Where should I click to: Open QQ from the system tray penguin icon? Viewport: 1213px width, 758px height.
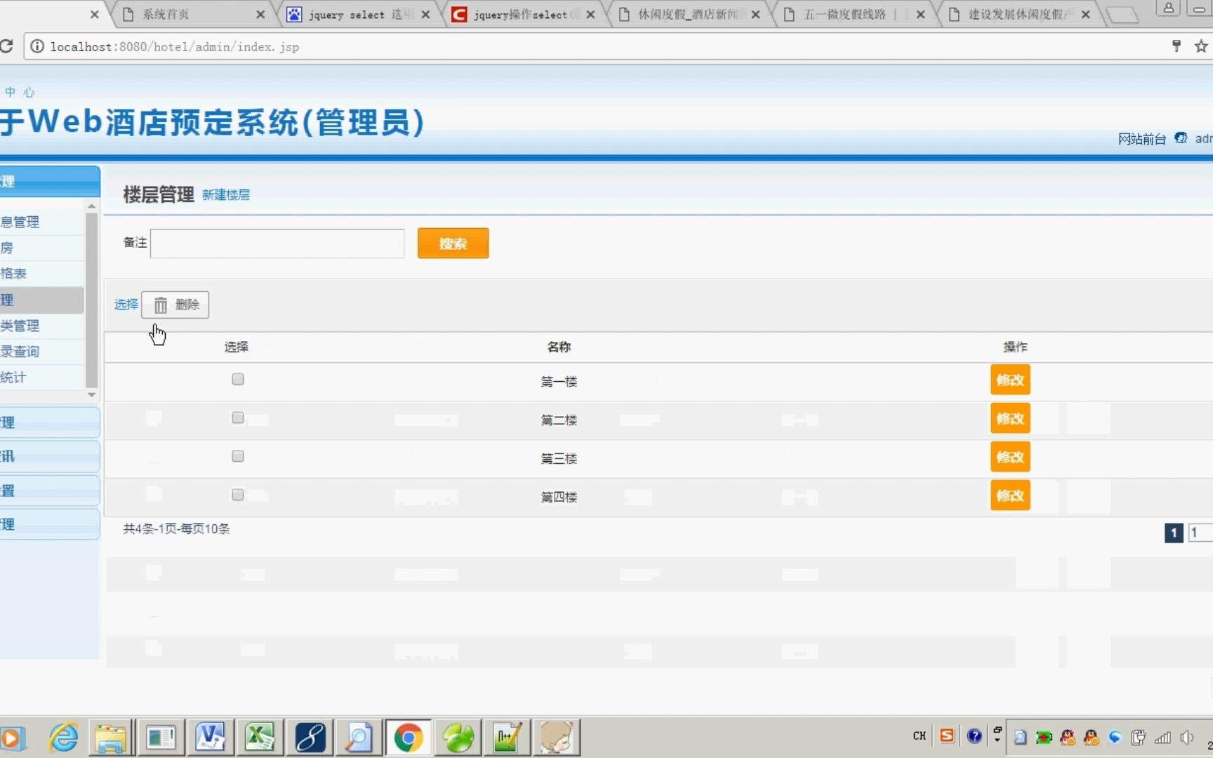(1067, 737)
